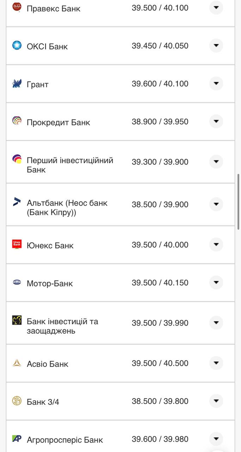Select the Грант bank name text
Viewport: 241px width, 452px height.
[37, 84]
